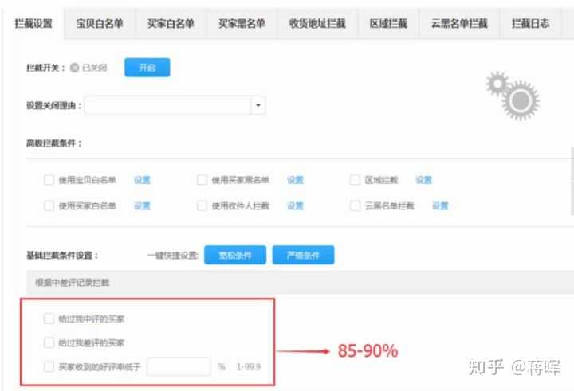The height and width of the screenshot is (391, 574).
Task: Click the gears settings graphic
Action: pyautogui.click(x=513, y=96)
